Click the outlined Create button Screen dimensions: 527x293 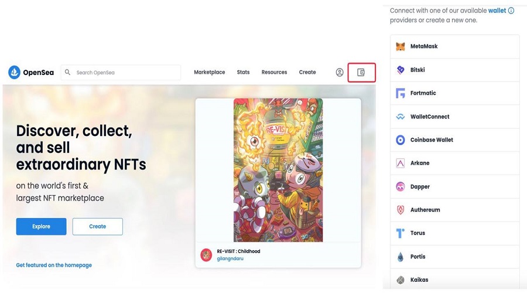point(97,226)
